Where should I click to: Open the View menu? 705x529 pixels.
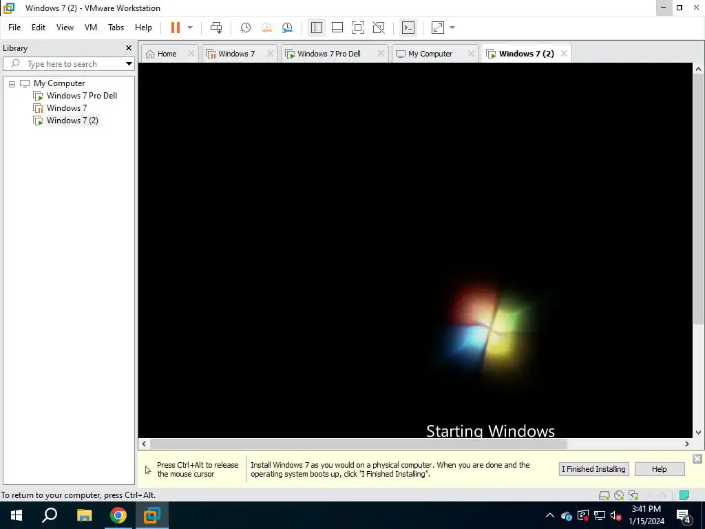click(65, 28)
